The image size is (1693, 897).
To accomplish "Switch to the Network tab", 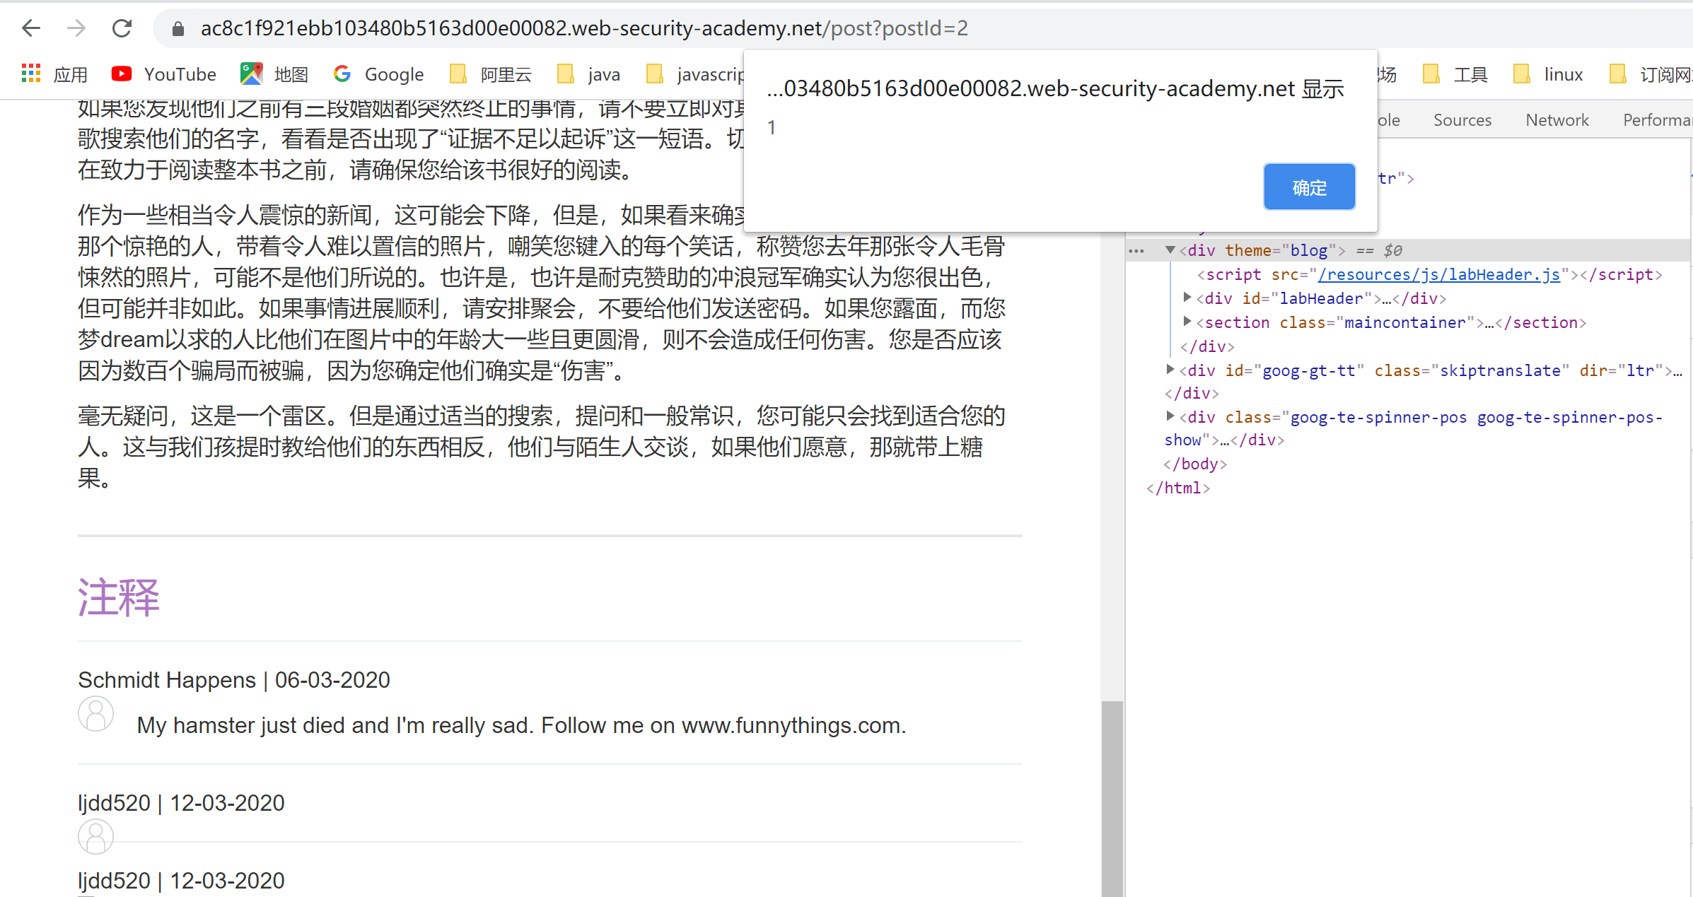I will tap(1557, 120).
